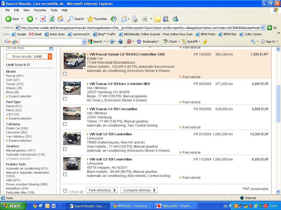Viewport: 281px width, 210px height.
Task: Open the History clock icon
Action: (114, 19)
